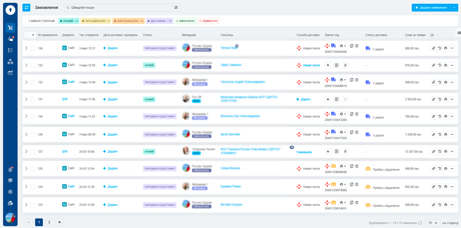Open notifications bell in sidebar

coord(10,169)
